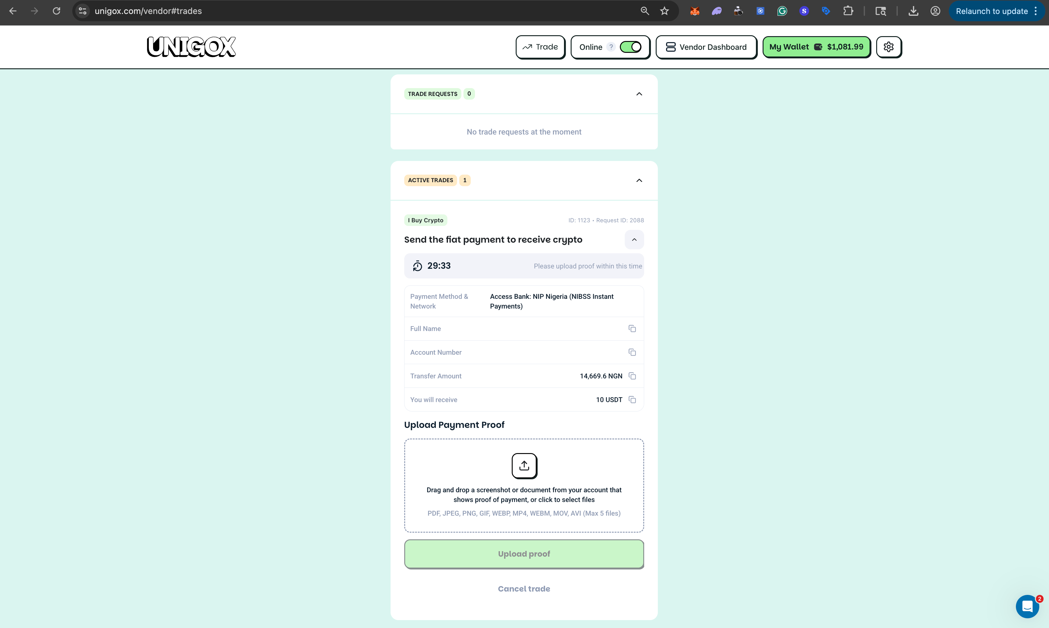1049x628 pixels.
Task: Click the 10 USDT value
Action: click(609, 400)
